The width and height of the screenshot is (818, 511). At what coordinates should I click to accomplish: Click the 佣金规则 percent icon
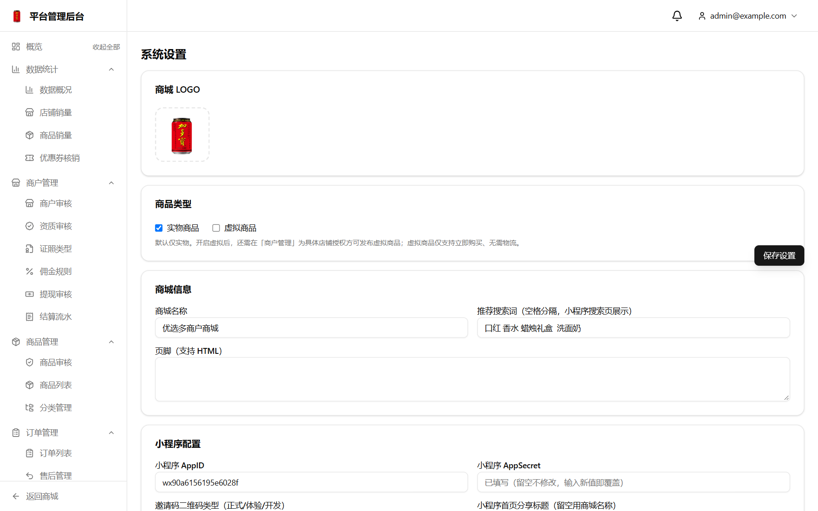pos(30,272)
